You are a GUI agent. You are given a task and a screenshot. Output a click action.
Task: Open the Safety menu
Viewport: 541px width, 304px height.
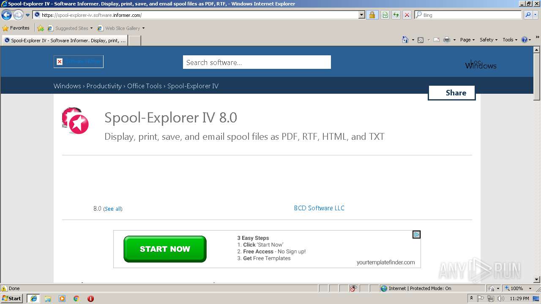point(489,40)
